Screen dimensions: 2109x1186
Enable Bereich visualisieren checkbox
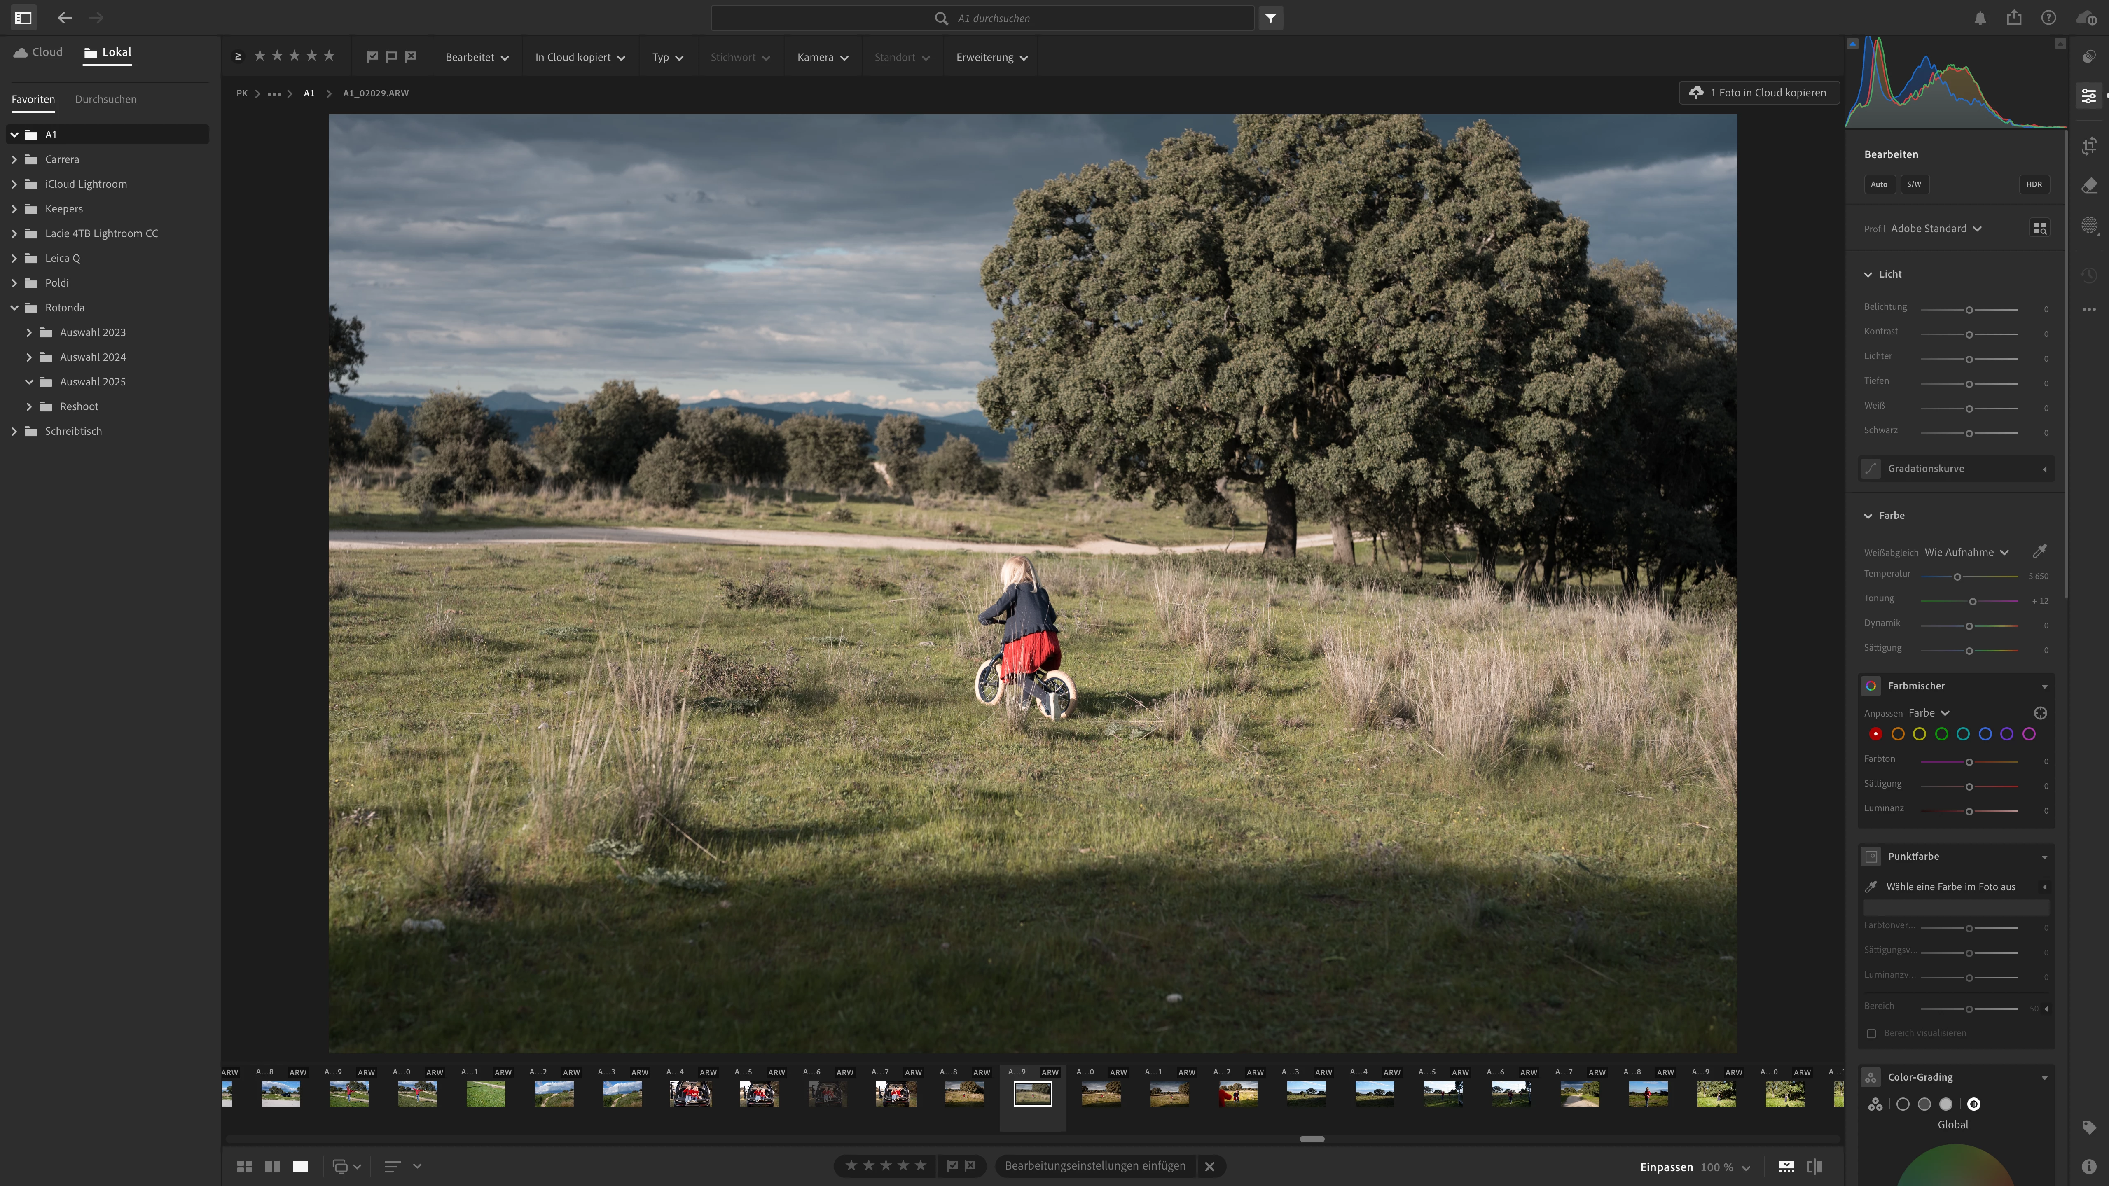(x=1871, y=1033)
